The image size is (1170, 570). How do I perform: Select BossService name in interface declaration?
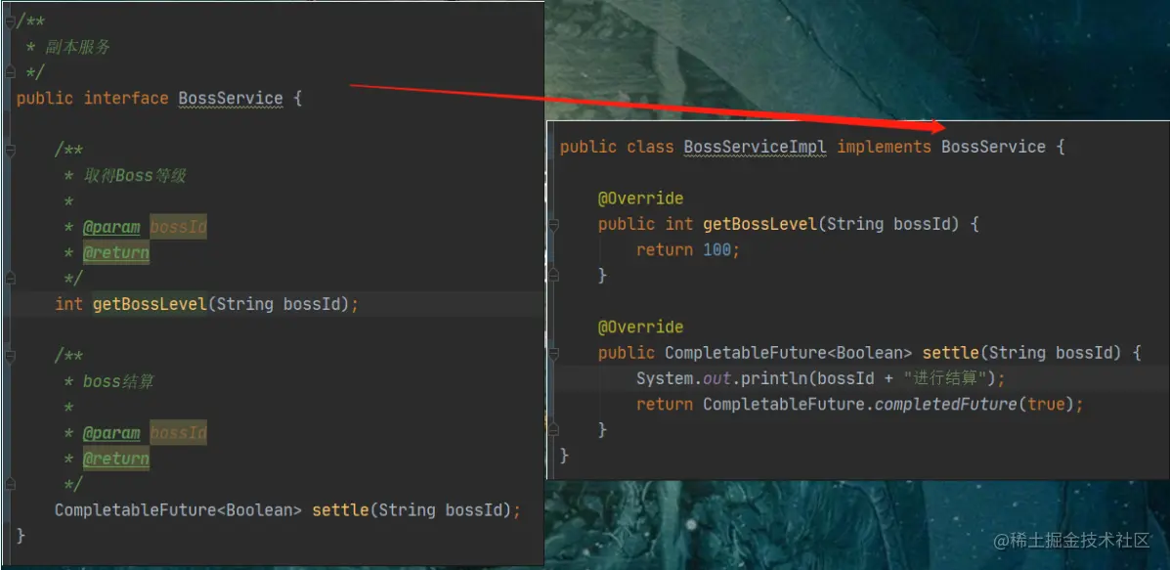pyautogui.click(x=231, y=99)
